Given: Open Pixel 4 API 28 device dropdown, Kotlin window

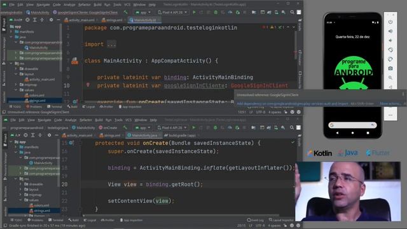Looking at the screenshot, I should pyautogui.click(x=172, y=12).
